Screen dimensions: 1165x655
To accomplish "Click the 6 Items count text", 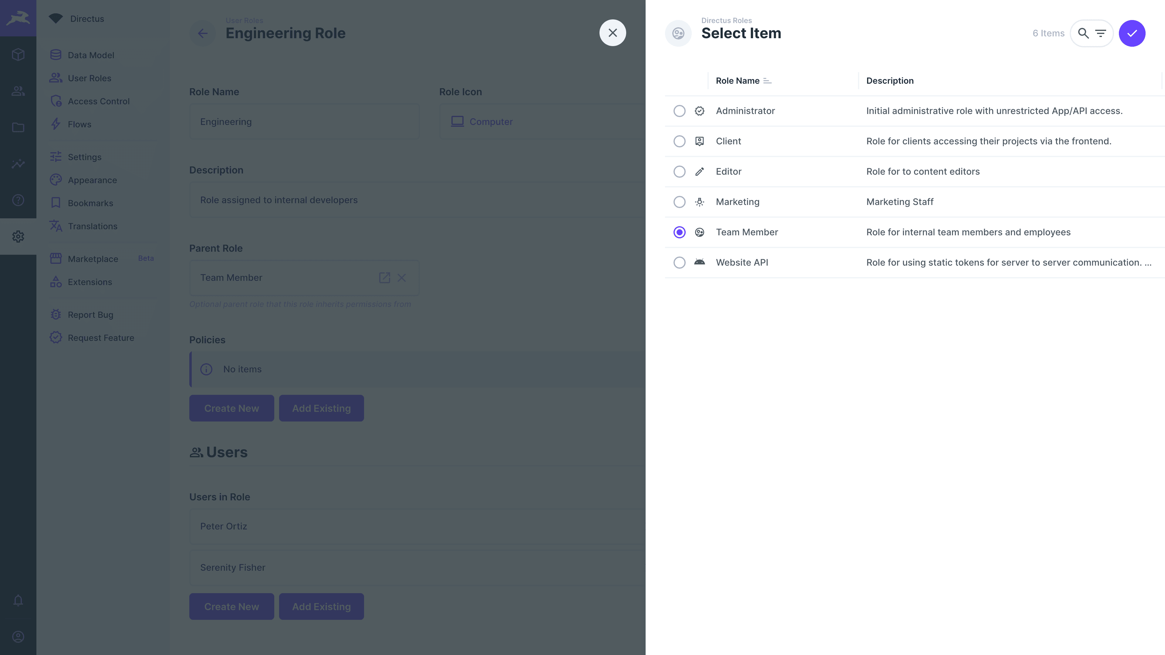I will [1048, 33].
